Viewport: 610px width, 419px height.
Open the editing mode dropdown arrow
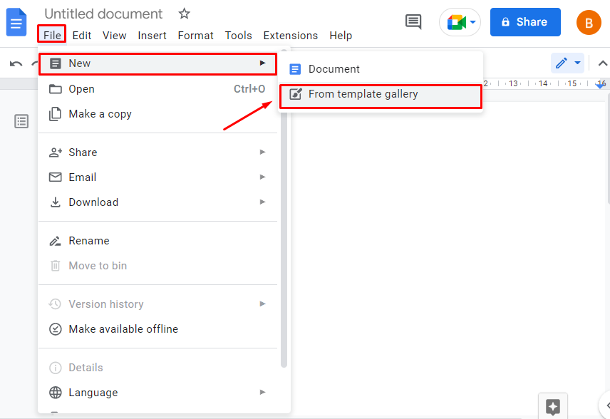pos(578,63)
